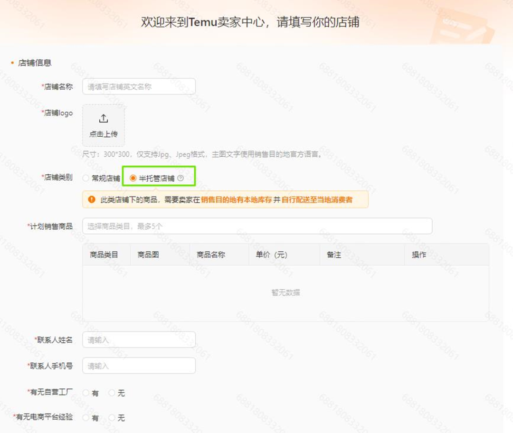
Task: Click the 联系人姓名 input field
Action: 138,339
